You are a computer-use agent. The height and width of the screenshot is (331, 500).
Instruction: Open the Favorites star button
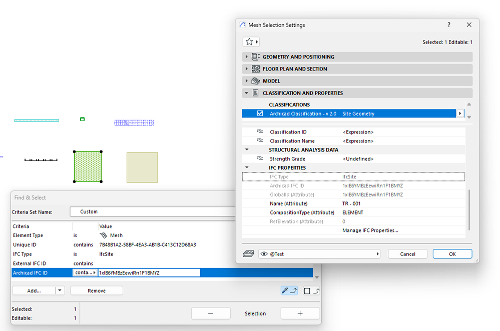pos(251,41)
